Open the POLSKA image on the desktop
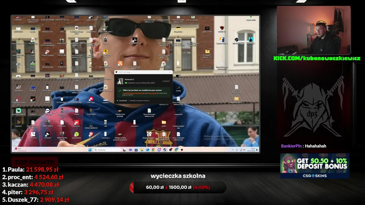The image size is (365, 205). tap(33, 65)
